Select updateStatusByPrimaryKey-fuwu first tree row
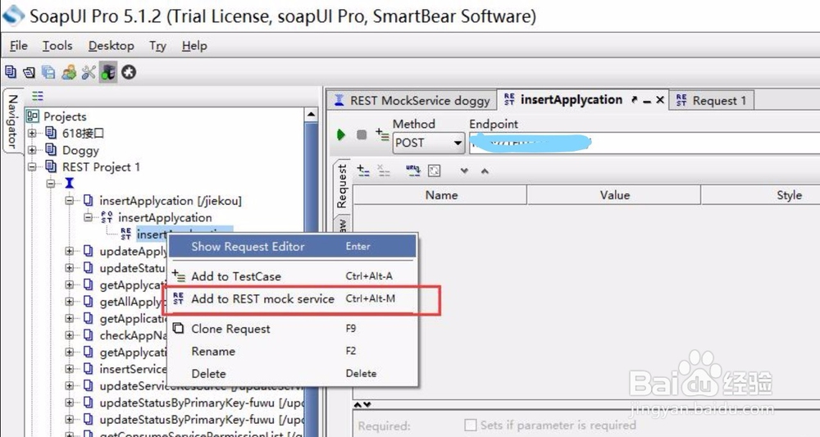This screenshot has height=437, width=820. coord(202,403)
